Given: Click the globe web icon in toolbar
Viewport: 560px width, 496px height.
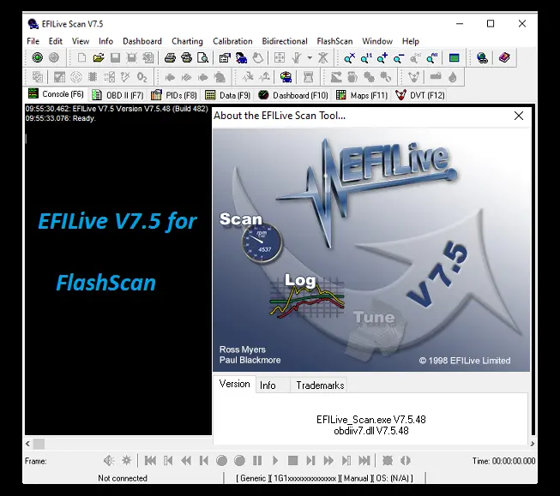Looking at the screenshot, I should point(482,57).
